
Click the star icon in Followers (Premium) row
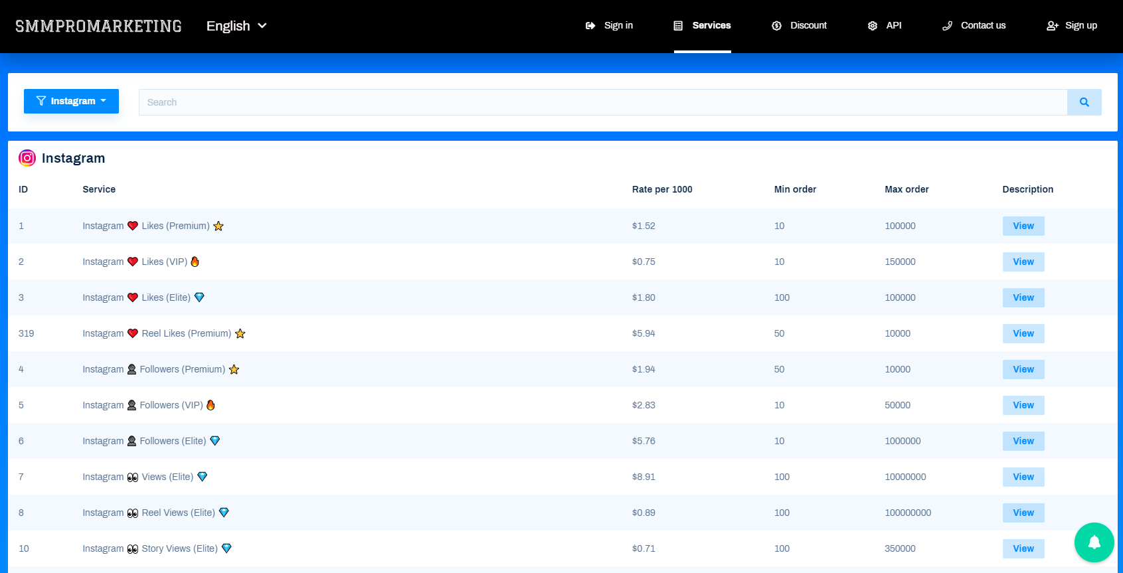click(234, 369)
